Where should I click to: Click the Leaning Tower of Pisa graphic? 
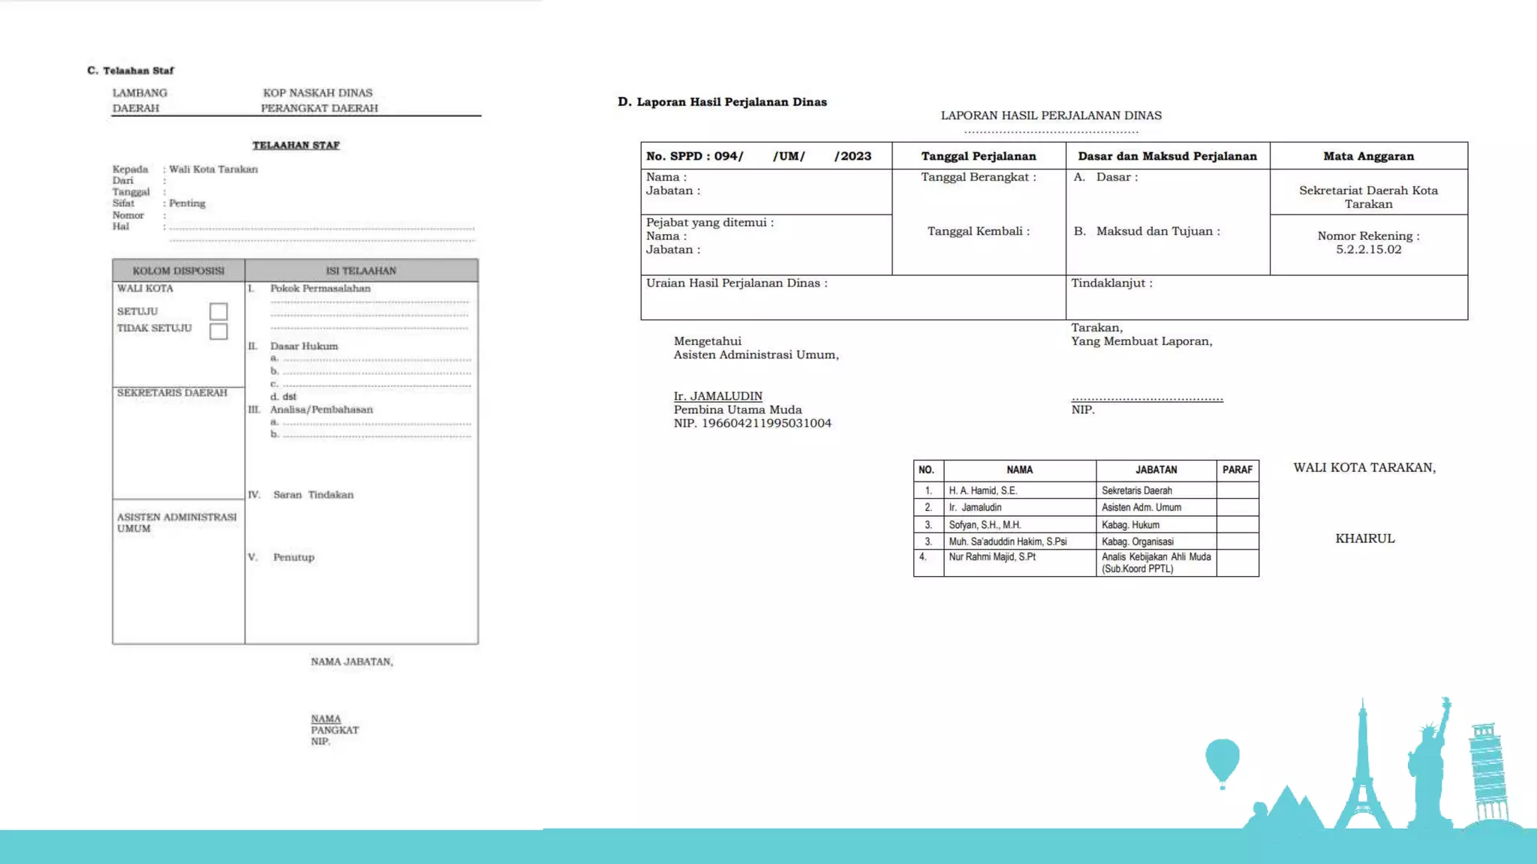(1488, 772)
